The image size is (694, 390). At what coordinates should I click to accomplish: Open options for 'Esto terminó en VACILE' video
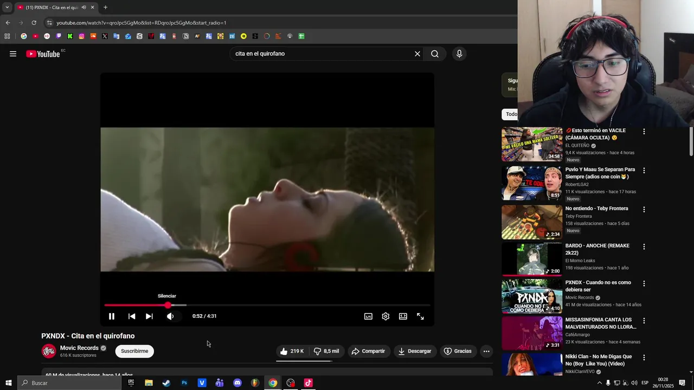click(644, 132)
